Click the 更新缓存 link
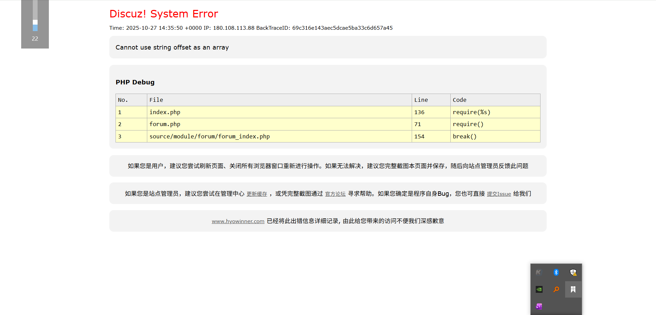This screenshot has width=656, height=315. tap(257, 194)
